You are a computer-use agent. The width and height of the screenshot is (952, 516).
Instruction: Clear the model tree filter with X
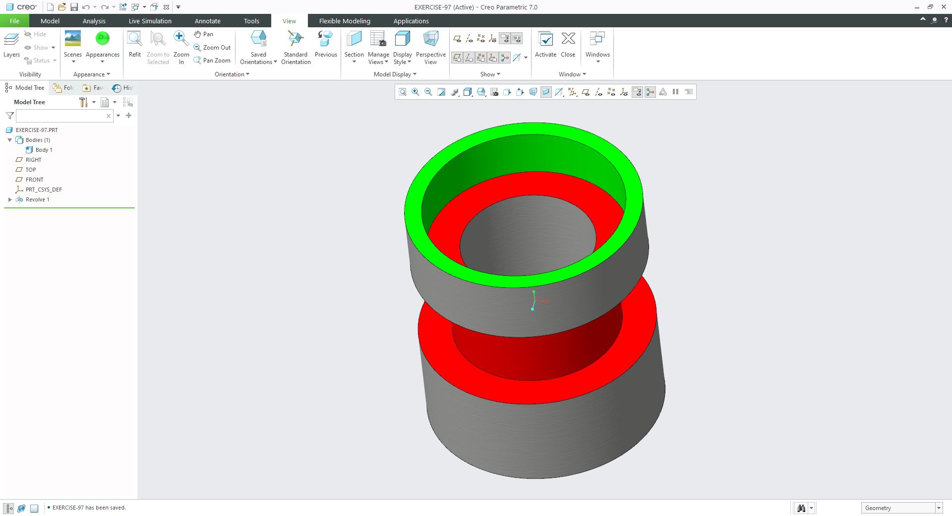click(109, 116)
